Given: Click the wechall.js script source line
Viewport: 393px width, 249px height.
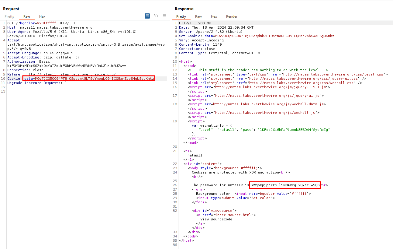Looking at the screenshot, I should 253,113.
